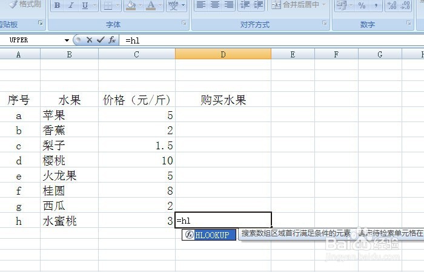Align text left
This screenshot has height=272, width=424.
click(x=200, y=5)
